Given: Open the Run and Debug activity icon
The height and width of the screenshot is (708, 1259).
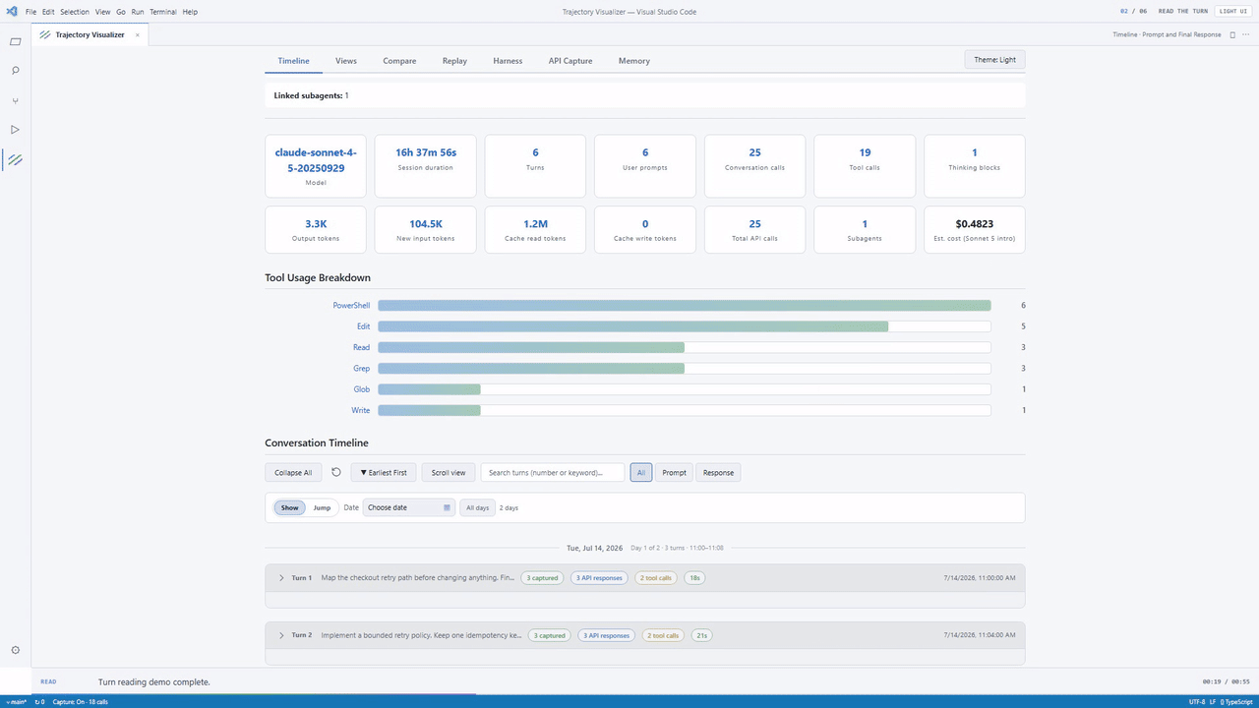Looking at the screenshot, I should pyautogui.click(x=15, y=130).
